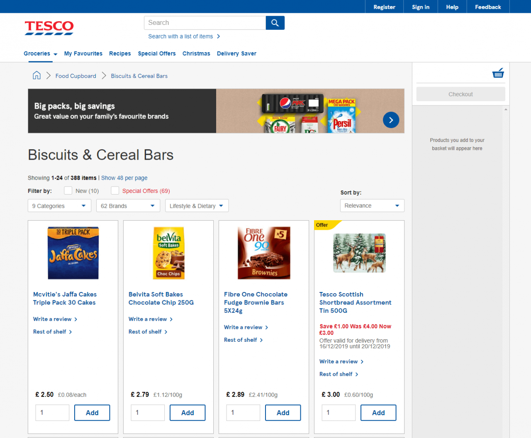Switch to the Special Offers tab

coord(157,54)
